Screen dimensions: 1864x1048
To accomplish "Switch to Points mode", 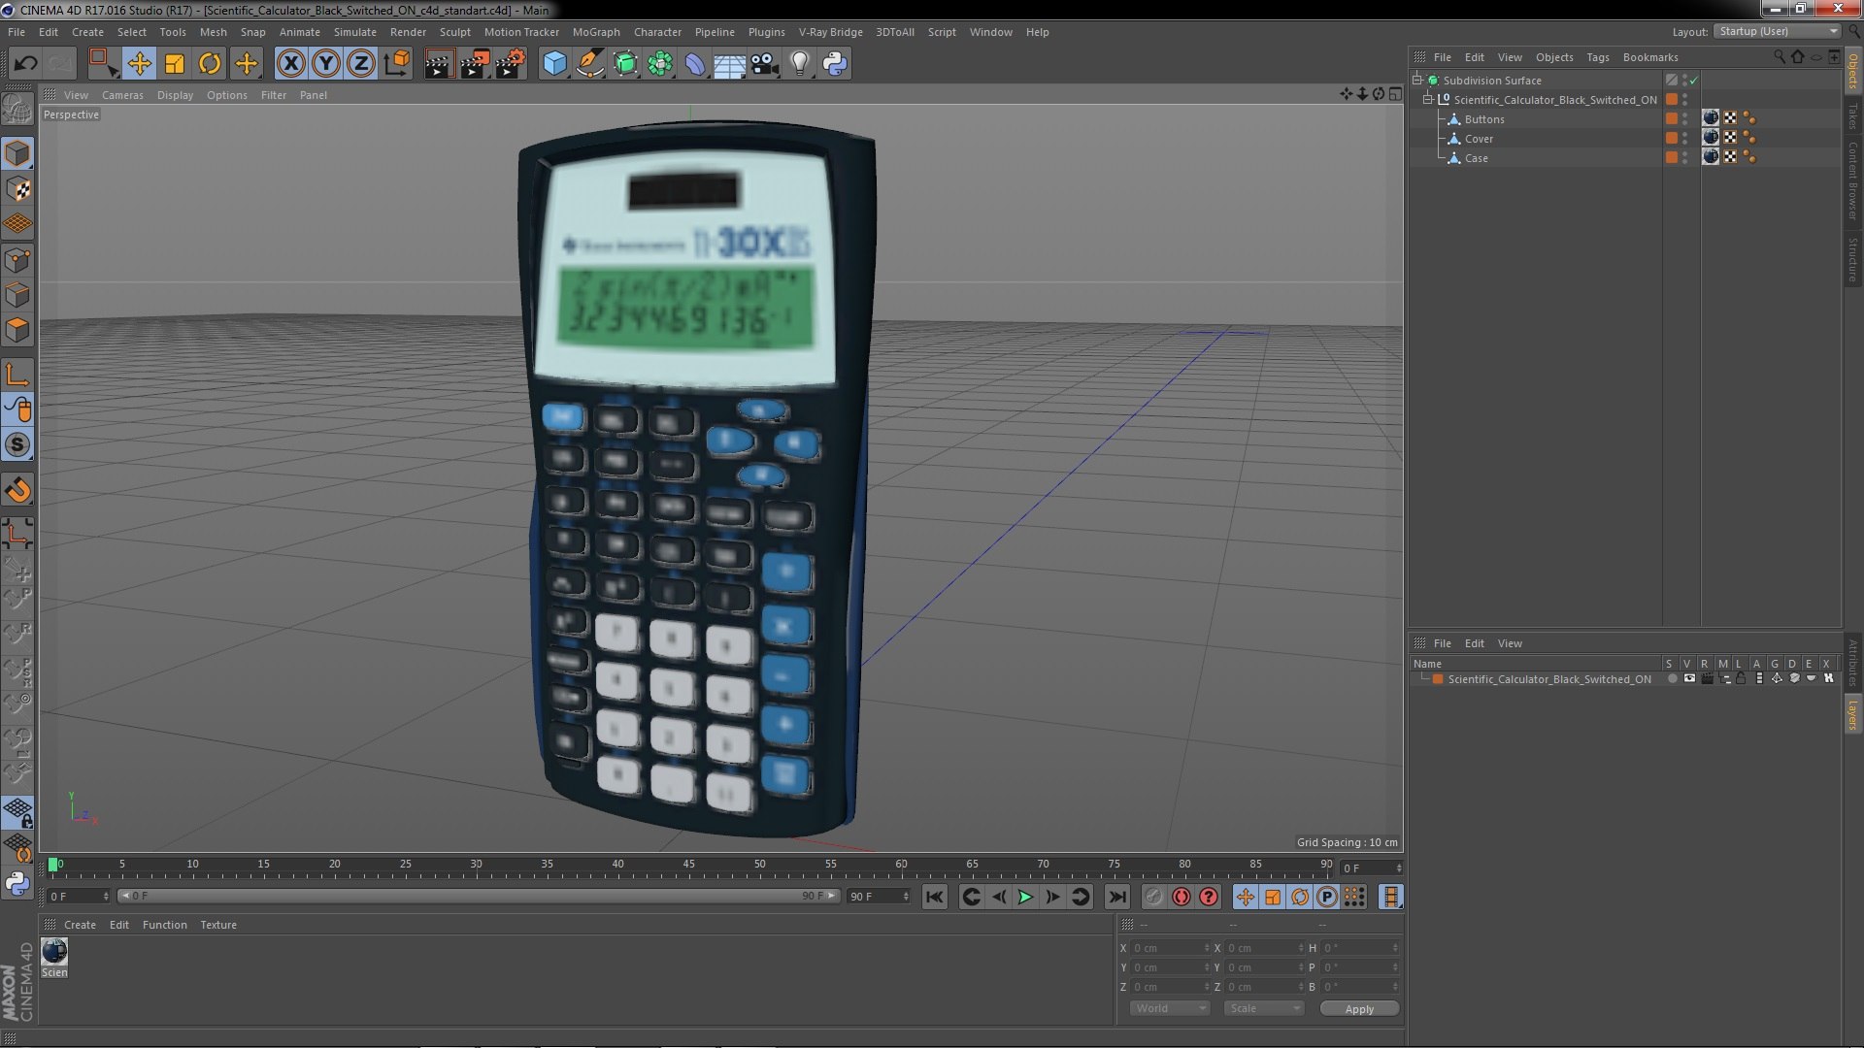I will click(17, 259).
